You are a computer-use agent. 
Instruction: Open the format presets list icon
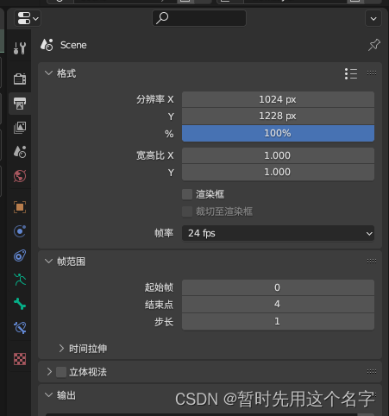351,73
